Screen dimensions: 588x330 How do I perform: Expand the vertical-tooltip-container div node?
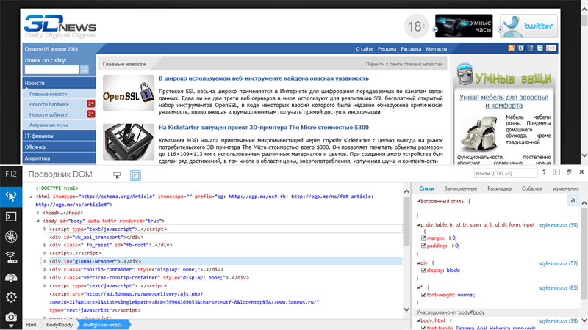pyautogui.click(x=45, y=278)
